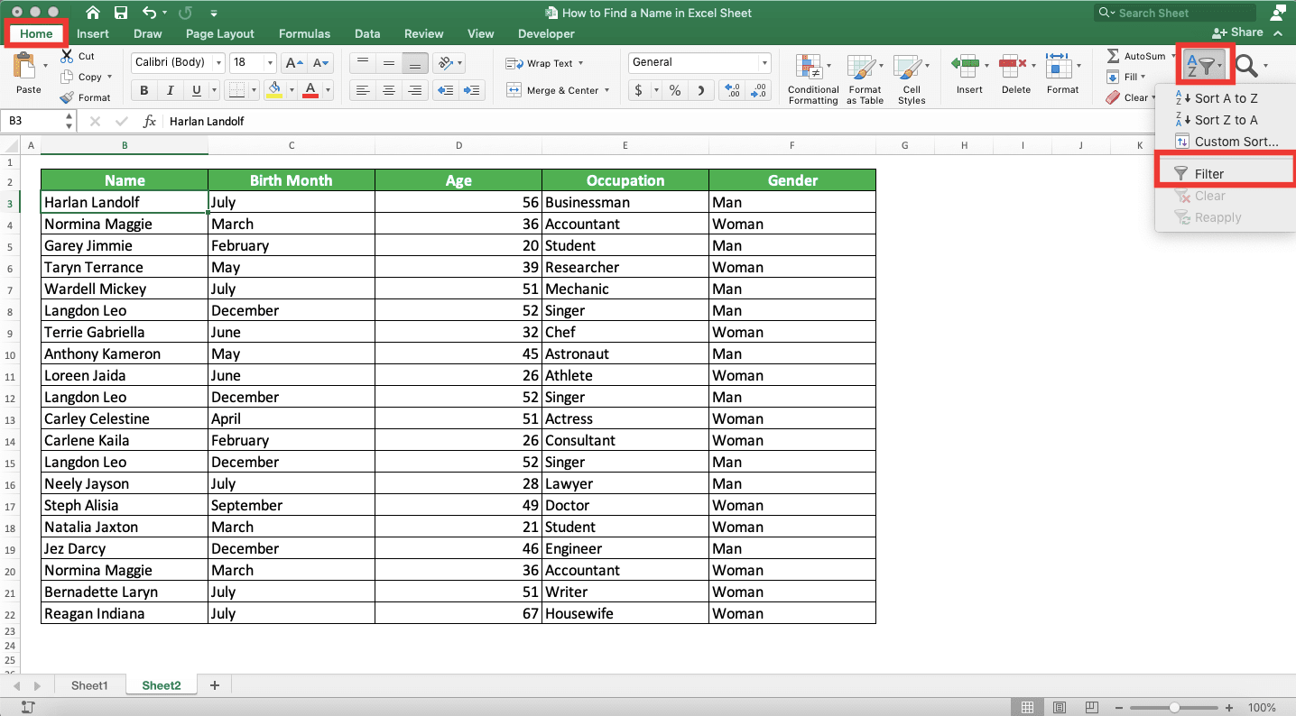Choose Custom Sort from the menu

(1235, 142)
